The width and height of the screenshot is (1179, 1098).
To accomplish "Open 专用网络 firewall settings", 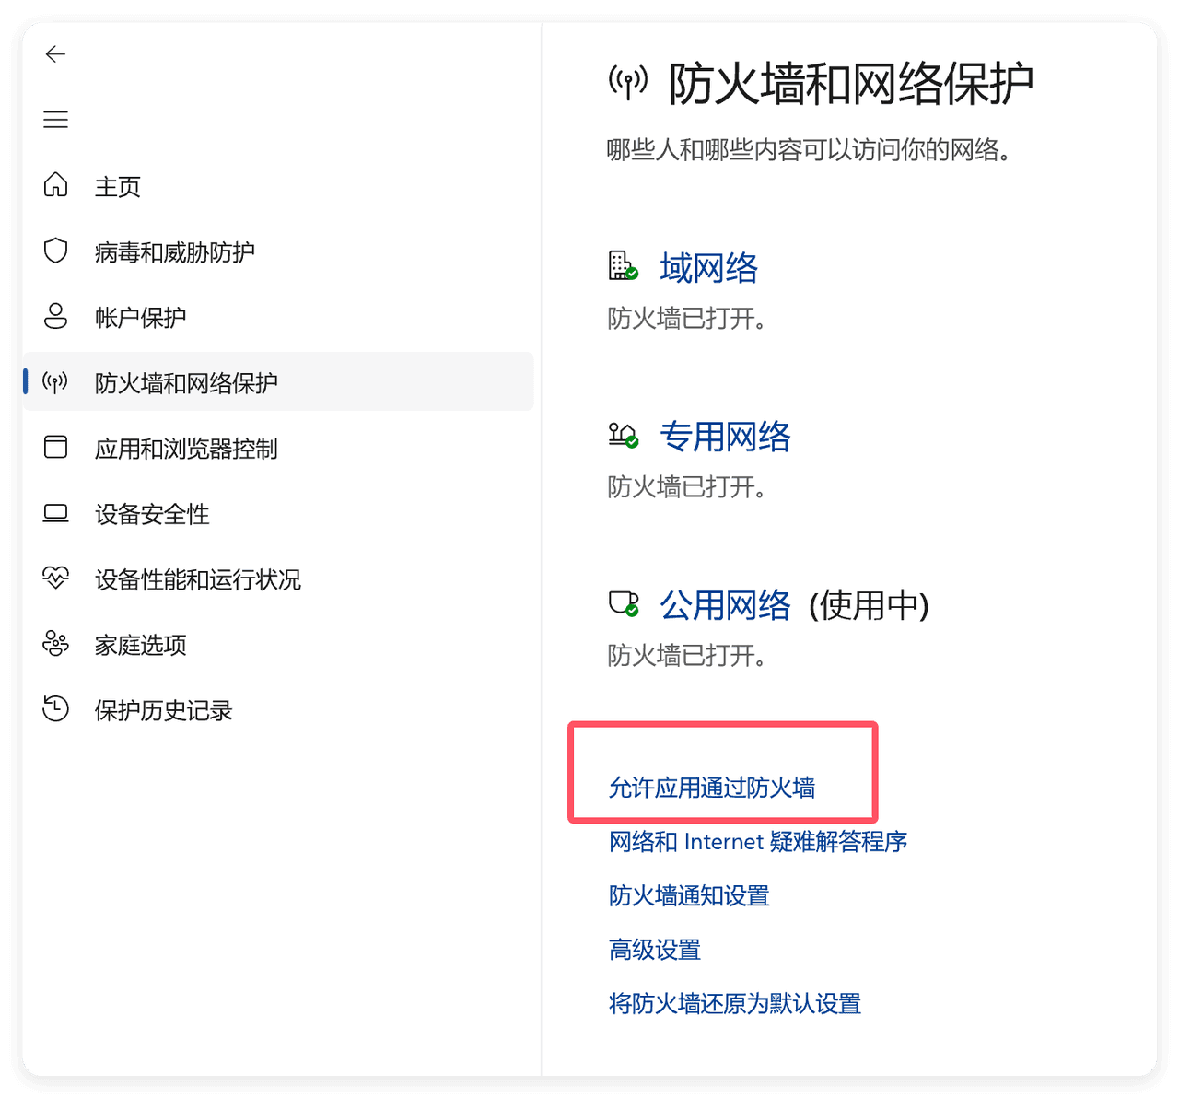I will (724, 438).
